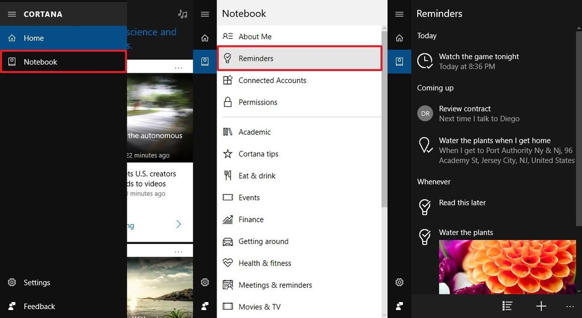Click notebook icon in the Reminders pane sidebar
Screen dimensions: 582x318
pos(400,61)
